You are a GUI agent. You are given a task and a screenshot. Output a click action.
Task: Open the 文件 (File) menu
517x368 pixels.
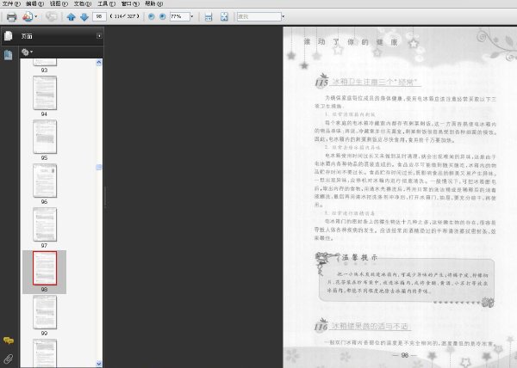coord(11,3)
